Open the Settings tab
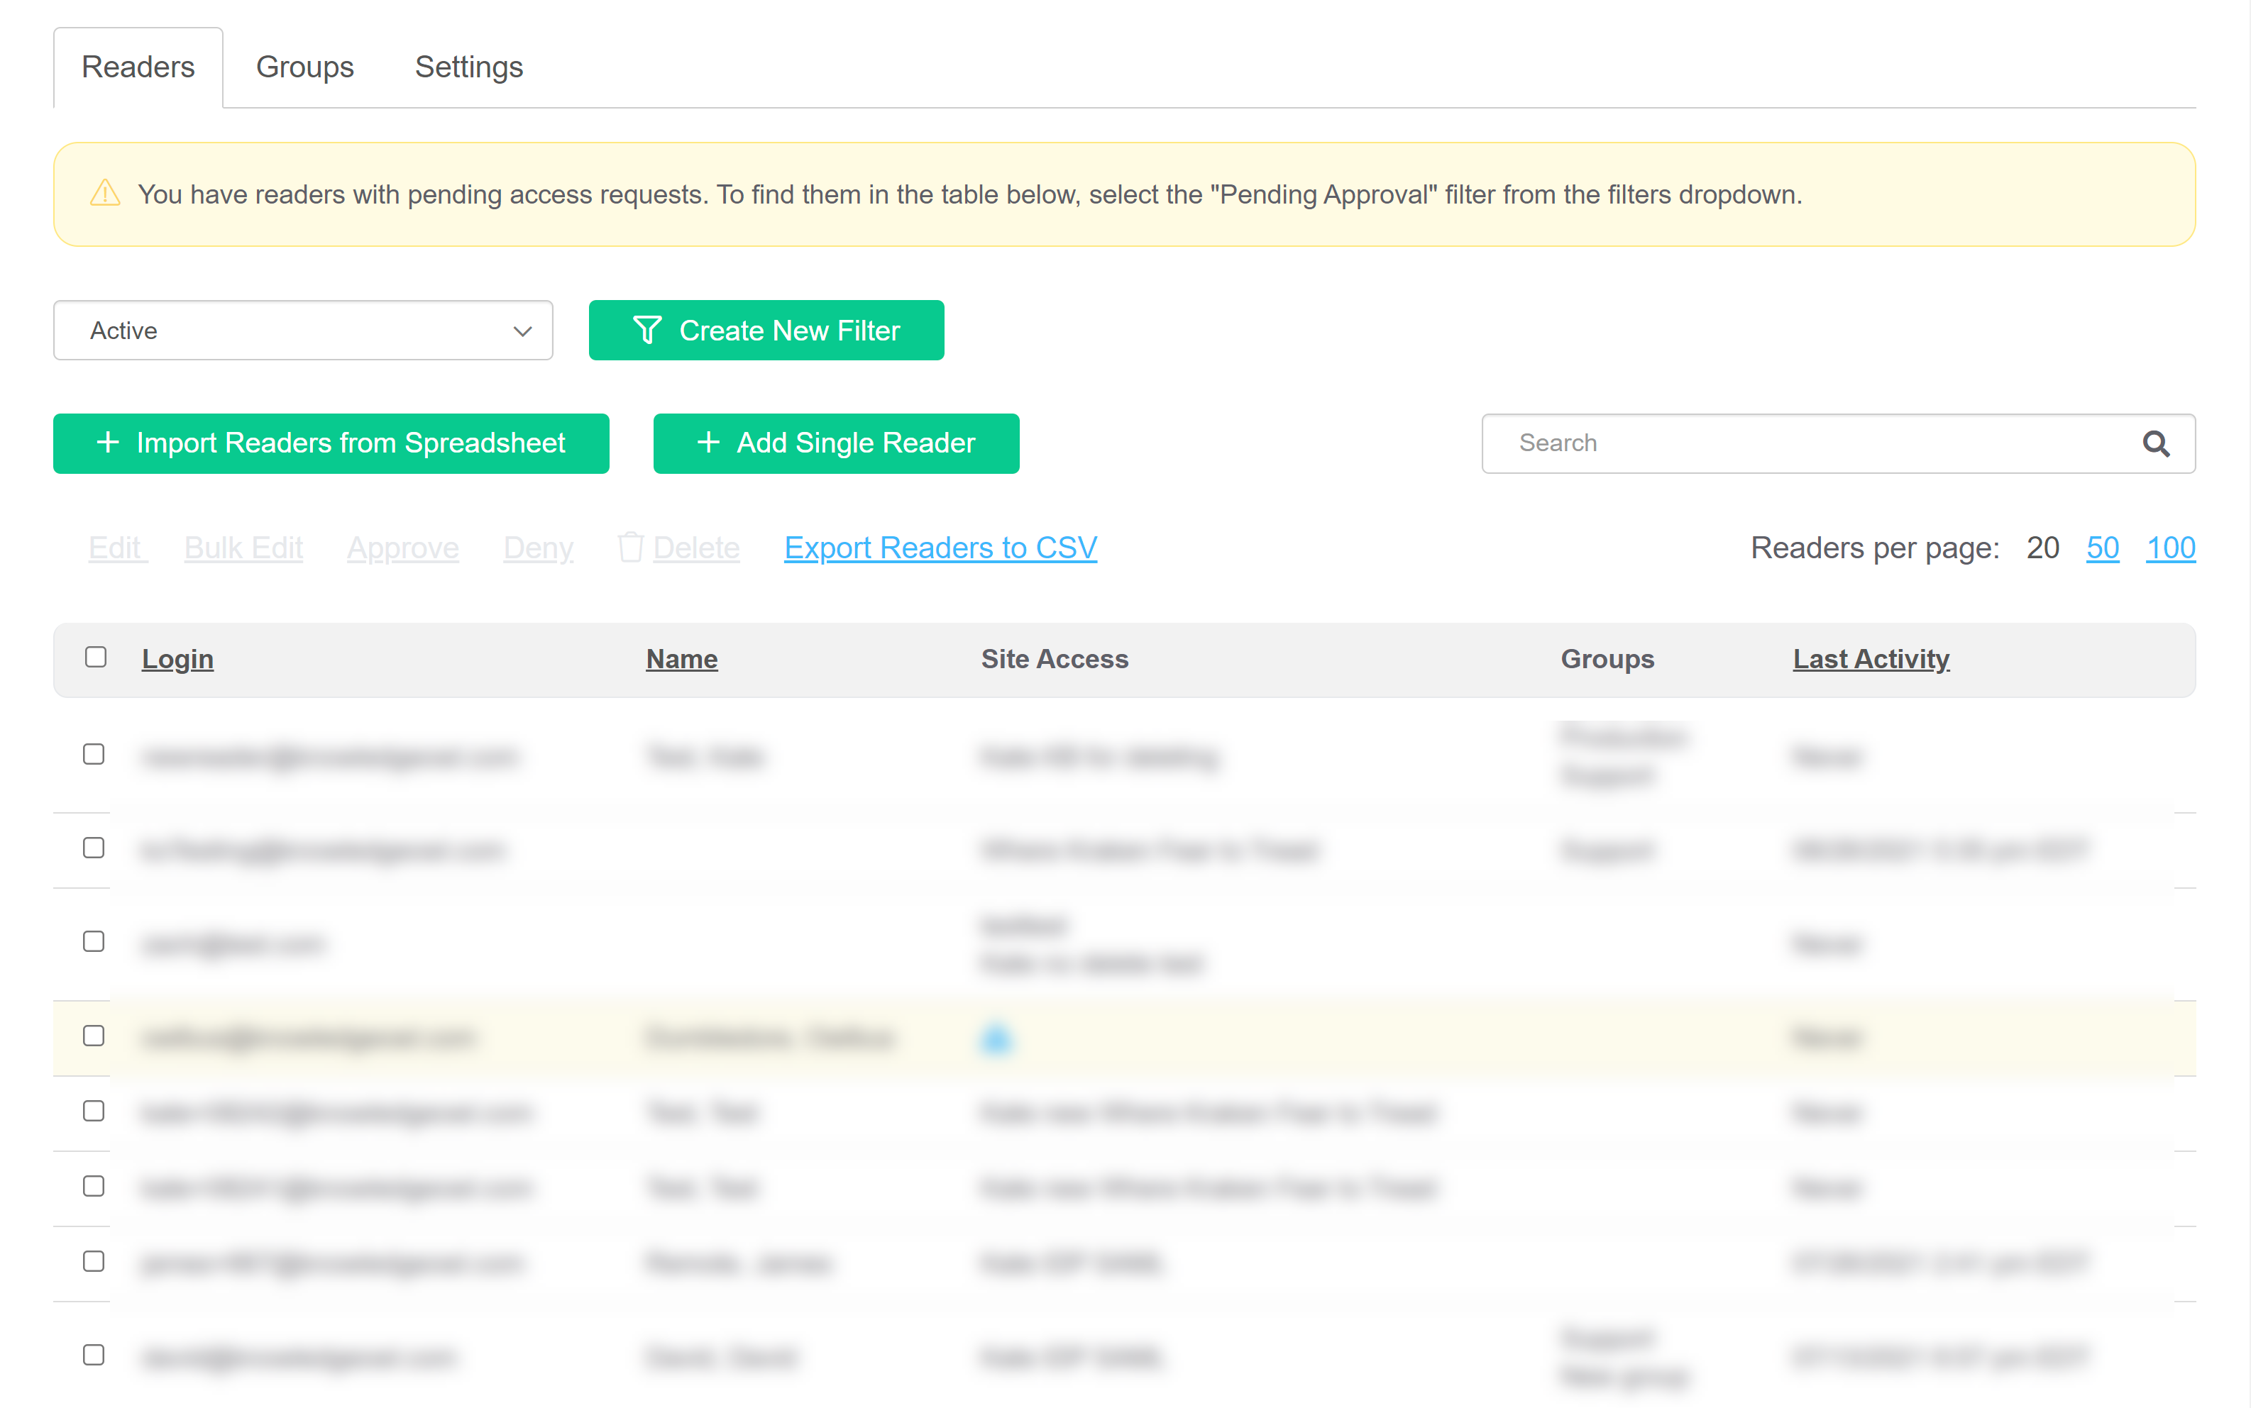 coord(468,67)
